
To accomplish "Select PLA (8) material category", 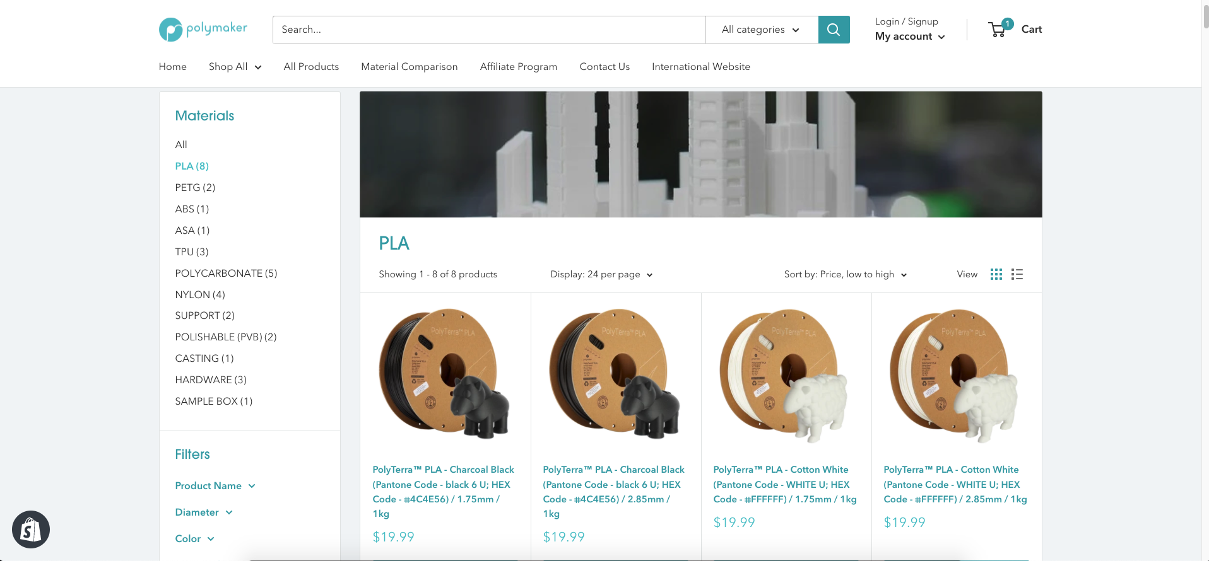I will (x=192, y=166).
